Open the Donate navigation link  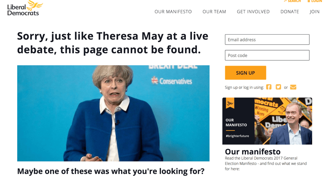[290, 12]
